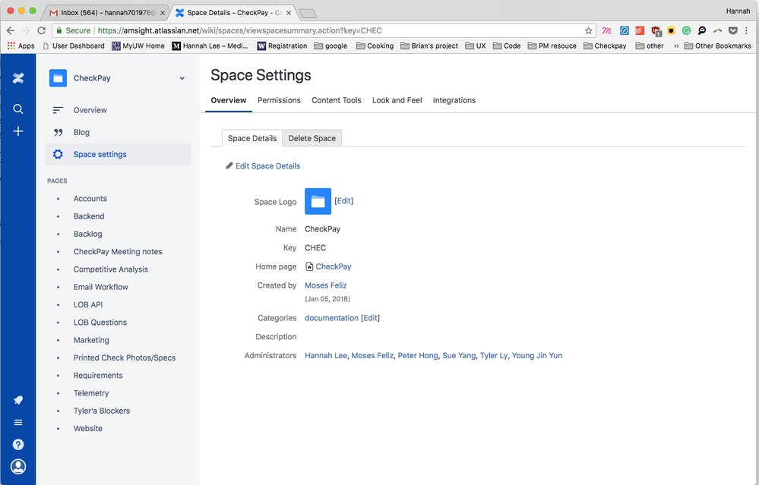Screen dimensions: 759x485
Task: Click the pencil icon beside Edit Space Details
Action: 229,166
